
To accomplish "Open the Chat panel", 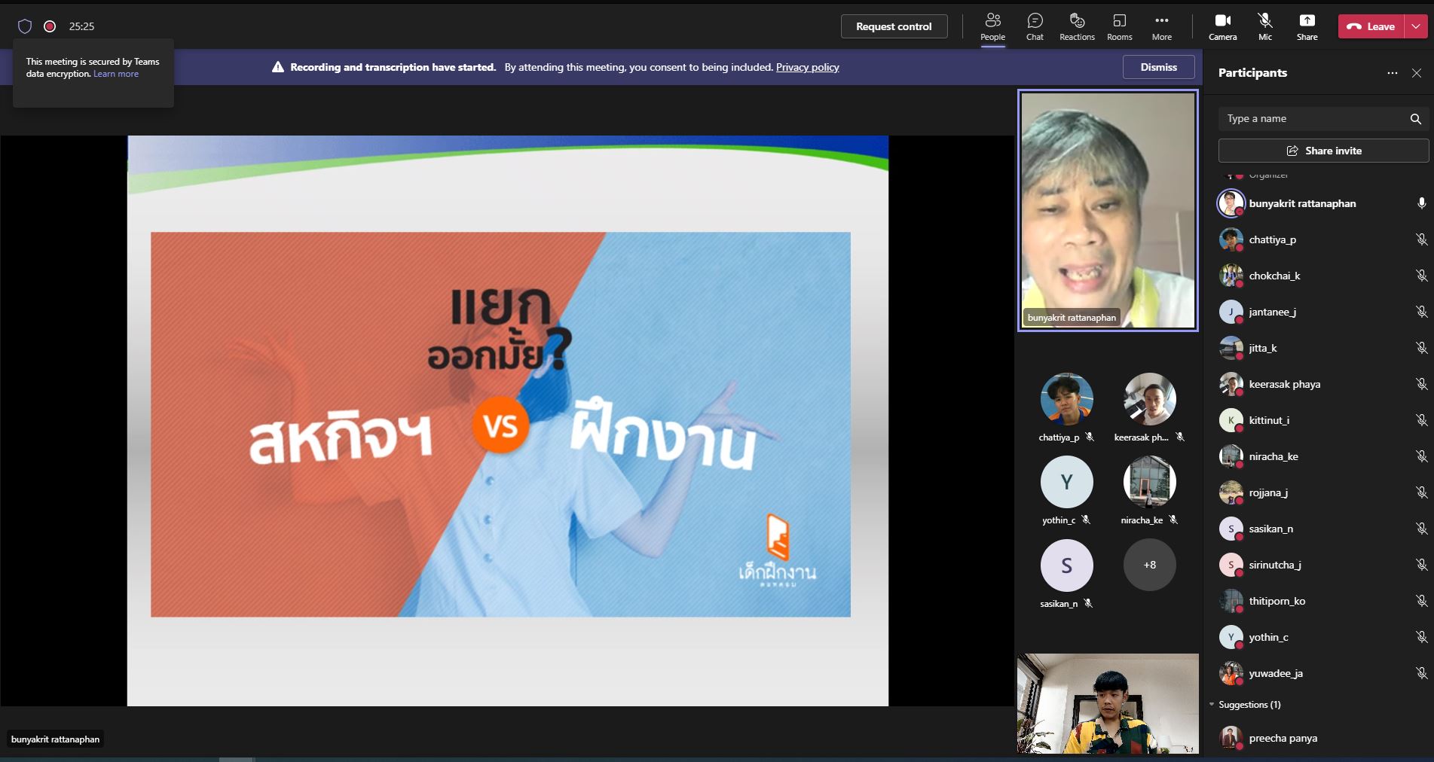I will 1035,26.
